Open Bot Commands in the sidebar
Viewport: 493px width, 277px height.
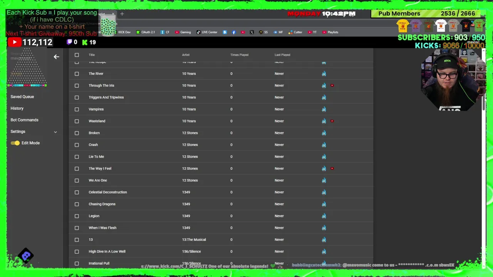(x=24, y=120)
